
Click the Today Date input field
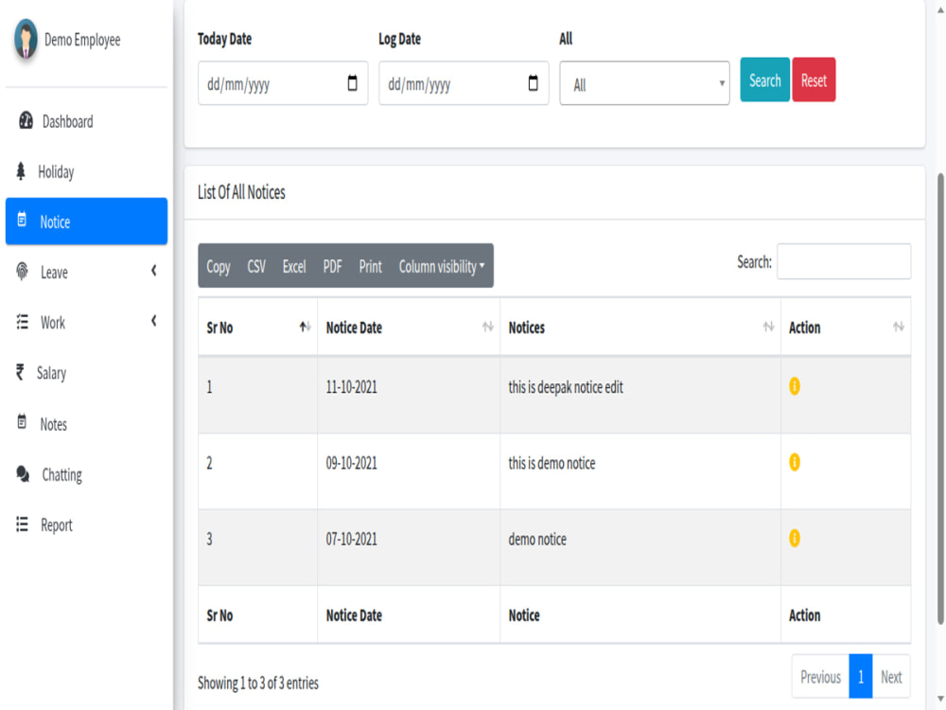[283, 83]
